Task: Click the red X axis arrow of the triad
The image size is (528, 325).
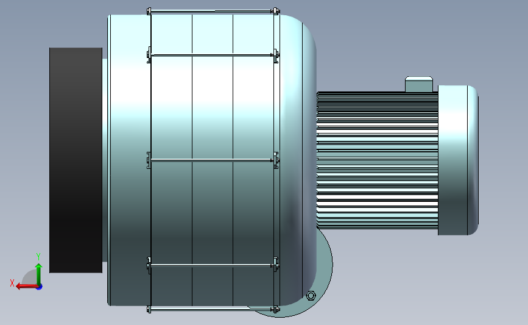Action: 27,287
